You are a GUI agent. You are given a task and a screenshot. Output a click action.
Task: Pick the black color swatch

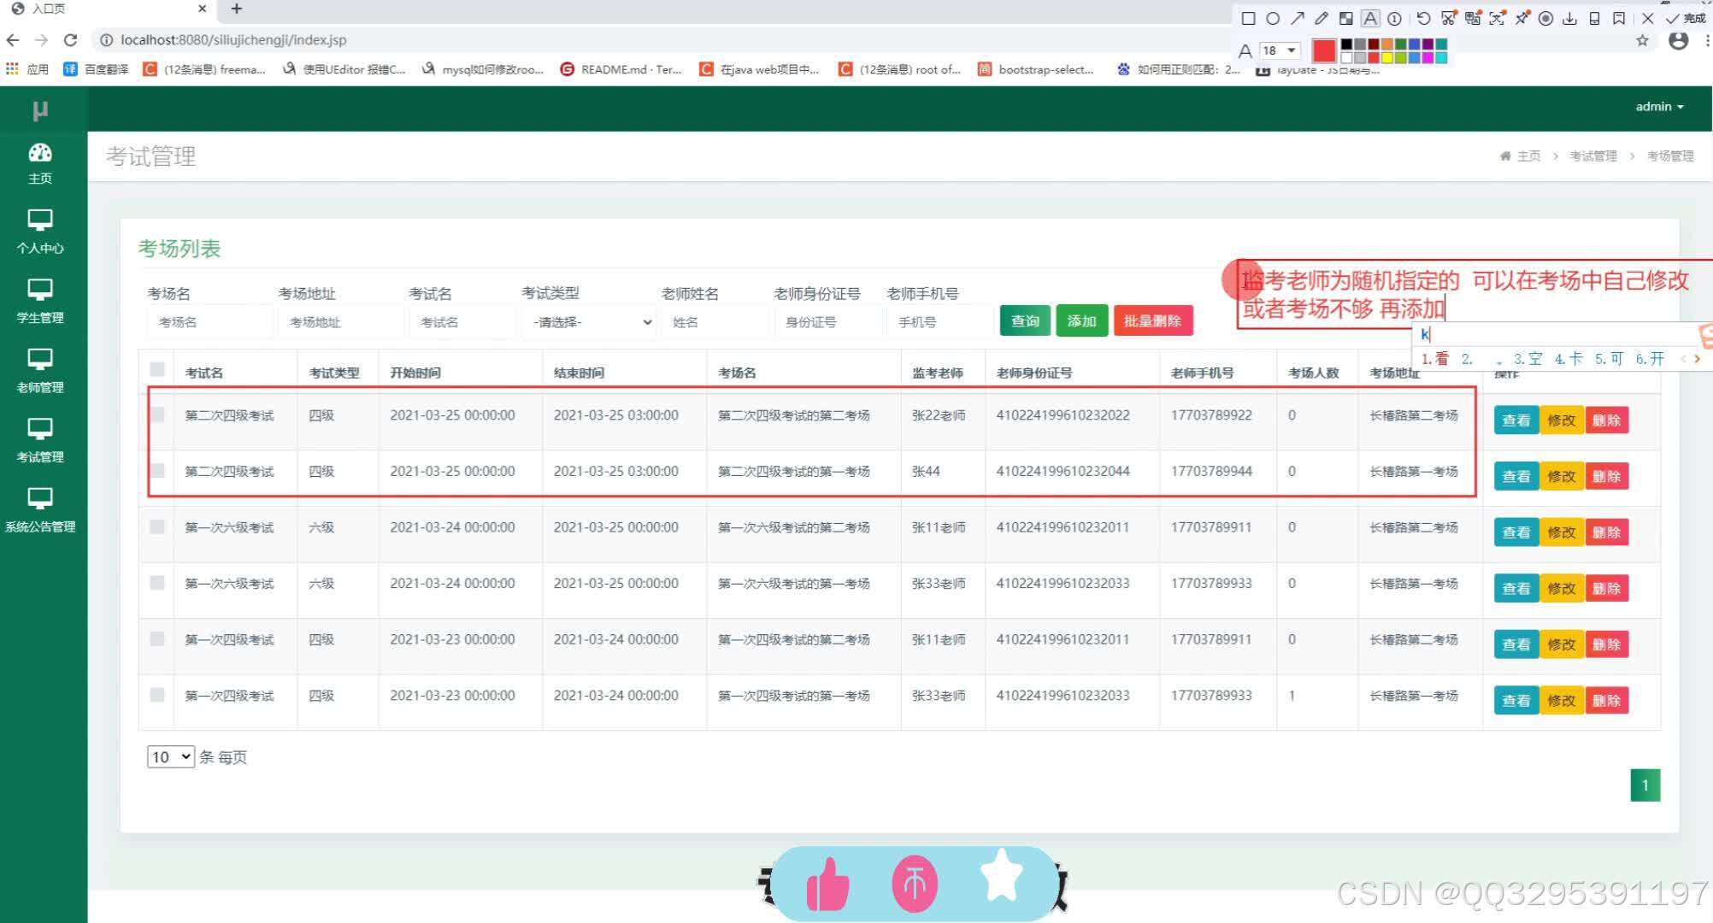[x=1346, y=44]
